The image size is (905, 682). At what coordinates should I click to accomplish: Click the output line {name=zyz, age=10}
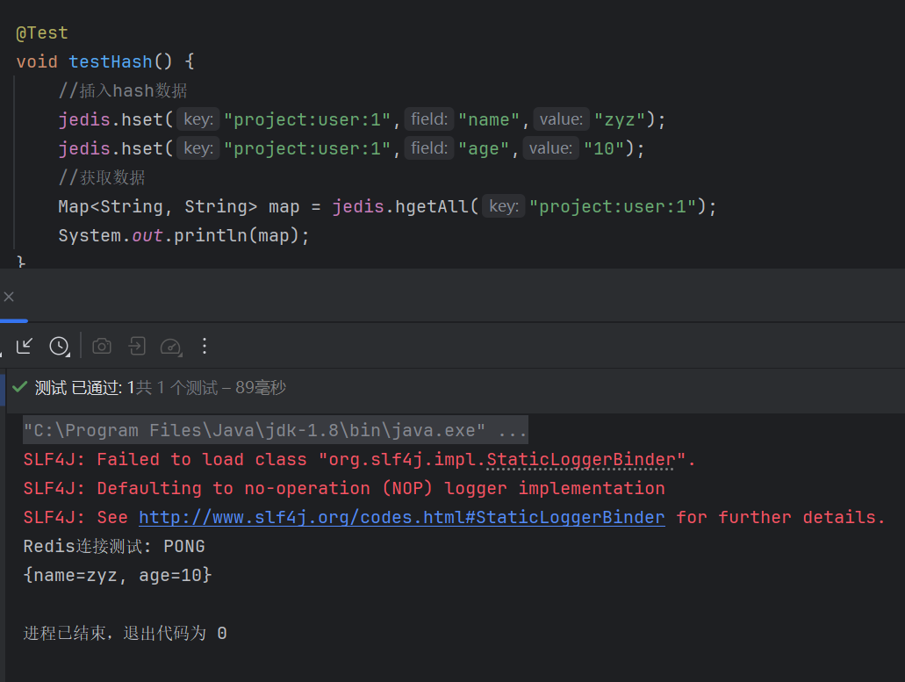(118, 575)
